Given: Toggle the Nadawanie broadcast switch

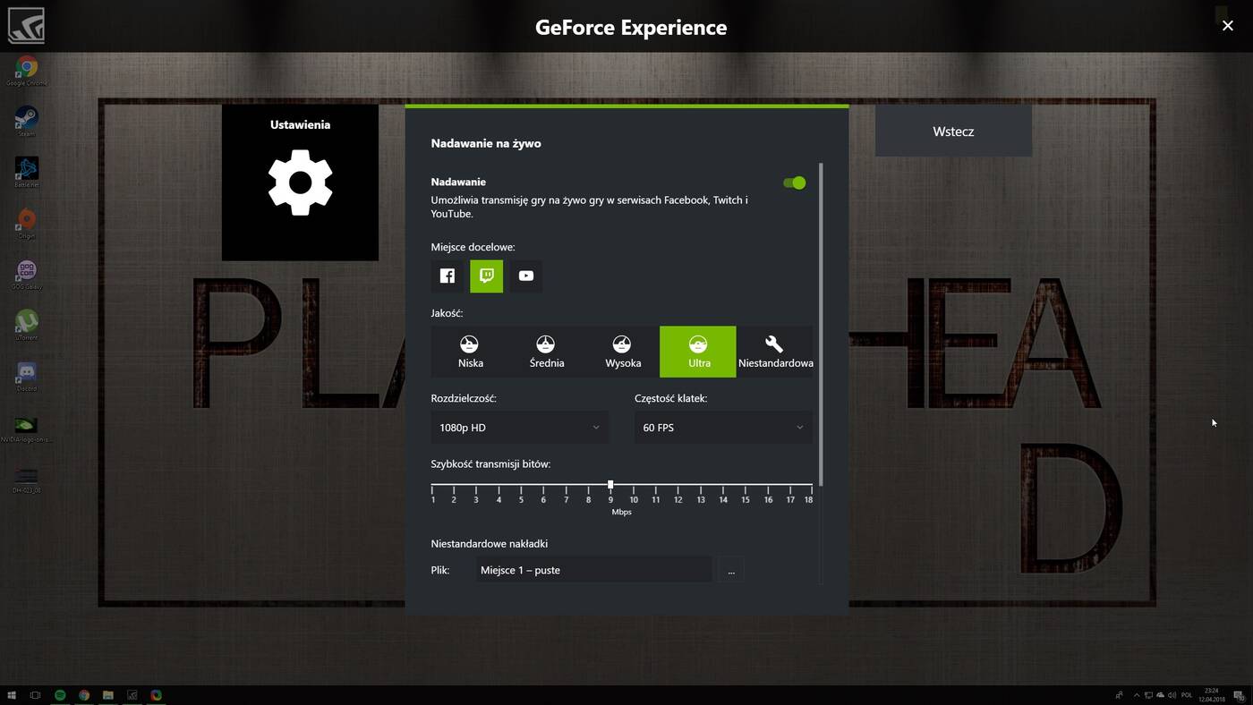Looking at the screenshot, I should click(x=794, y=183).
